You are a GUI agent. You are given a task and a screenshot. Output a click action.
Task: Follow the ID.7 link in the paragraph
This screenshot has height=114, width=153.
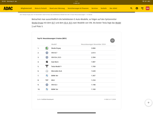click(53, 23)
